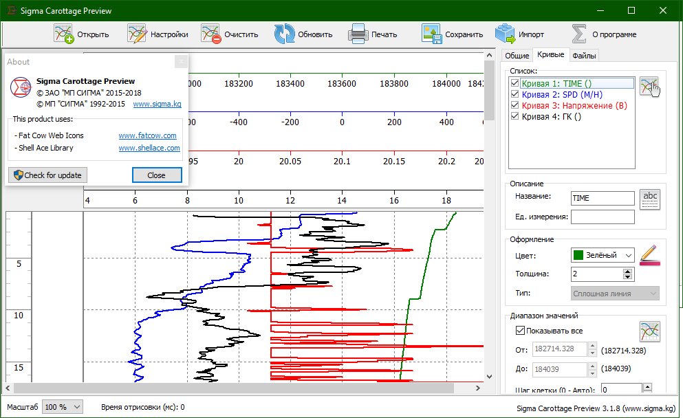Click the Время отрисовки (мс): 0 status text
This screenshot has height=418, width=683.
(x=143, y=407)
